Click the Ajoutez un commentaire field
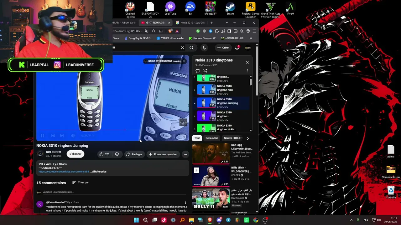The image size is (401, 225). 115,192
